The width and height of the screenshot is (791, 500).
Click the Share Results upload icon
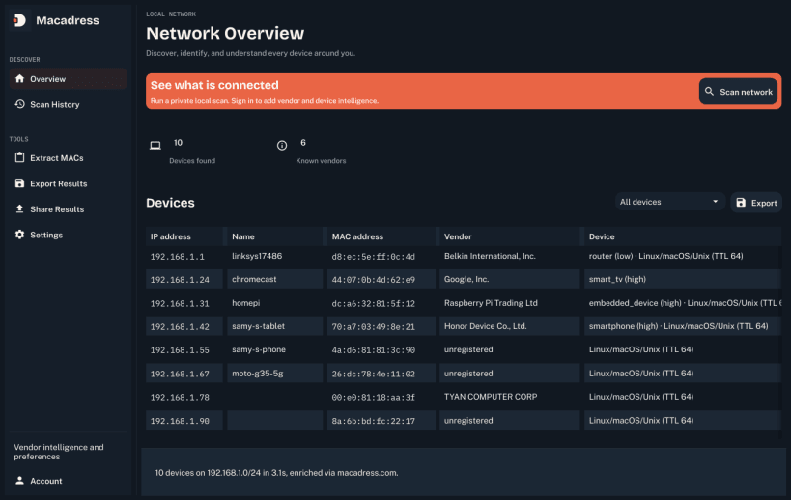pos(19,208)
